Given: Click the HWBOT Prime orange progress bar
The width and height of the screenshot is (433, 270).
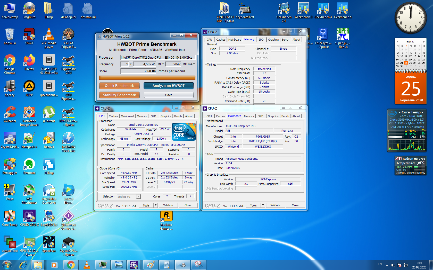Looking at the screenshot, I should (x=147, y=78).
